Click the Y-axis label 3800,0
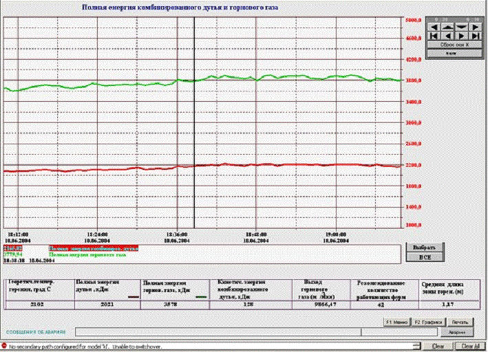The height and width of the screenshot is (352, 488). 414,80
